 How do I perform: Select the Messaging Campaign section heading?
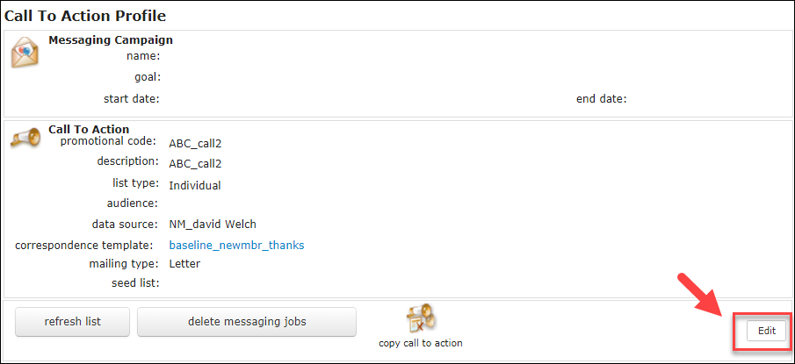click(111, 40)
